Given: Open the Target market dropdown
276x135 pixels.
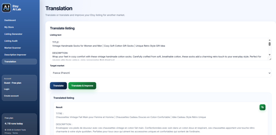Looking at the screenshot, I should point(161,73).
